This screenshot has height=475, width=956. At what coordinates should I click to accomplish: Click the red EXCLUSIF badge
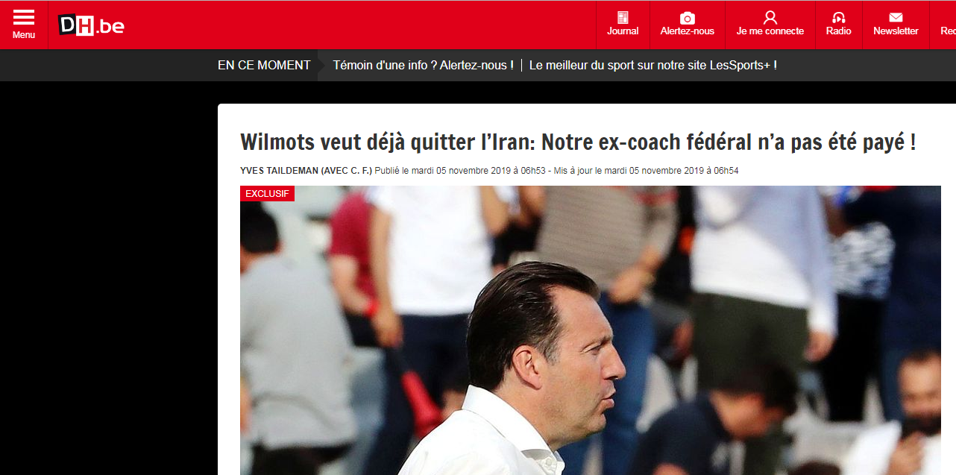(x=267, y=194)
